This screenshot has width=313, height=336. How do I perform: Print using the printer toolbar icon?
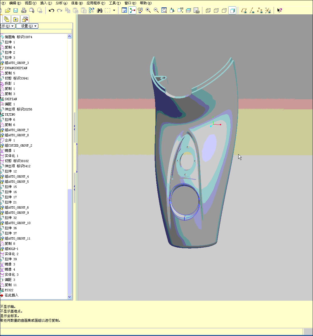23,10
